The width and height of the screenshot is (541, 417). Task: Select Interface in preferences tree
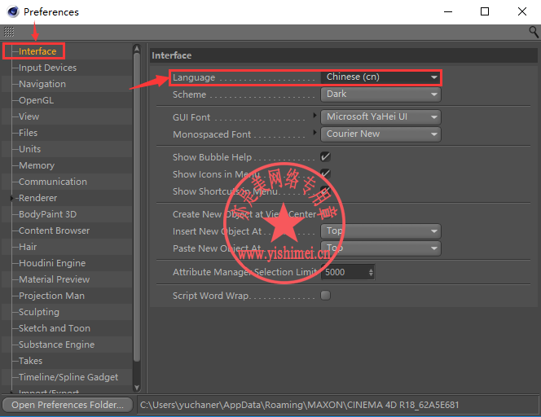pyautogui.click(x=37, y=51)
